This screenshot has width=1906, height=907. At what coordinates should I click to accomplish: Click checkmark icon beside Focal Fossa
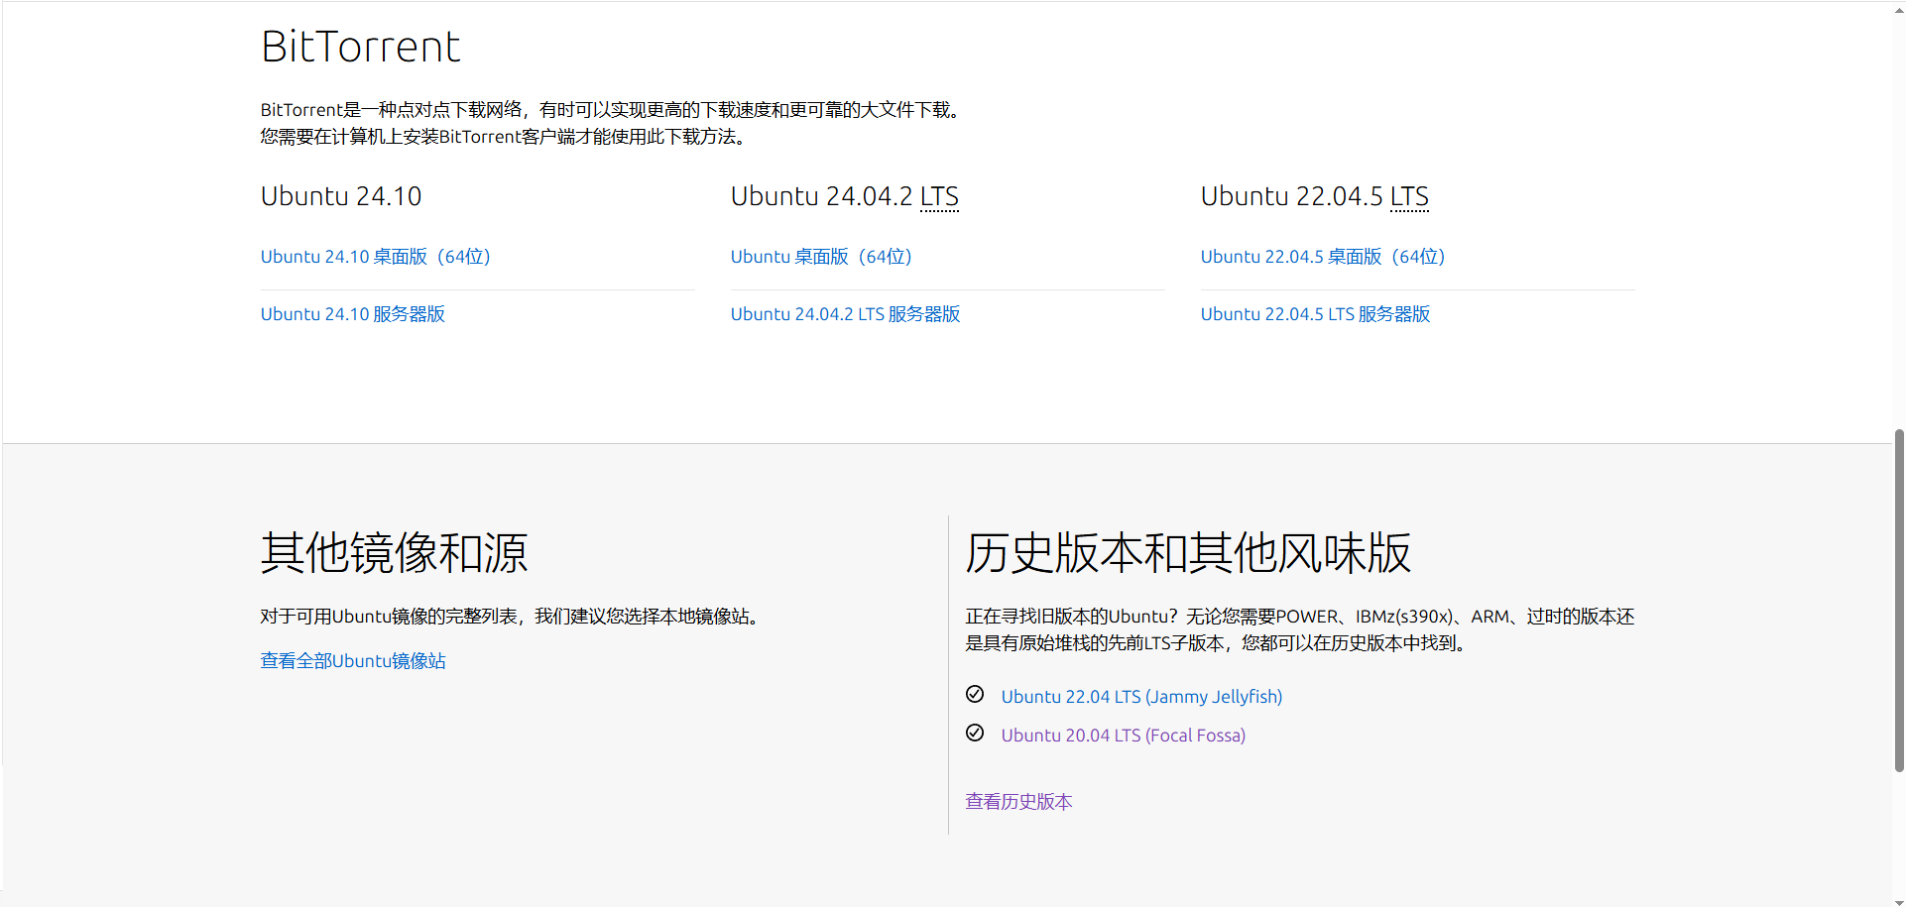[975, 733]
